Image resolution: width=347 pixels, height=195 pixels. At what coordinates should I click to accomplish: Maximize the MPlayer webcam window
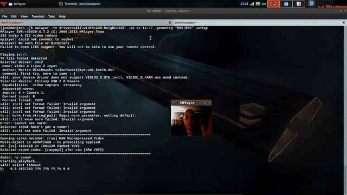[205, 103]
